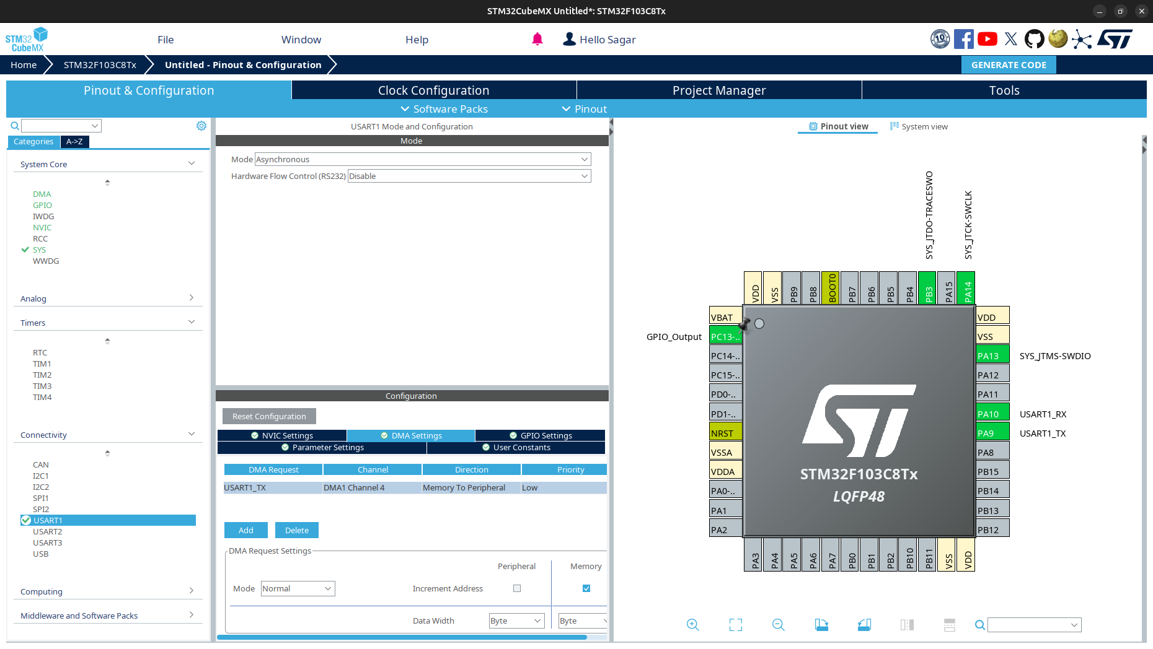Screen dimensions: 1153x649
Task: Click the Add DMA request button
Action: click(246, 530)
